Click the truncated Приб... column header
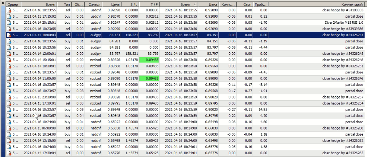 pos(261,4)
